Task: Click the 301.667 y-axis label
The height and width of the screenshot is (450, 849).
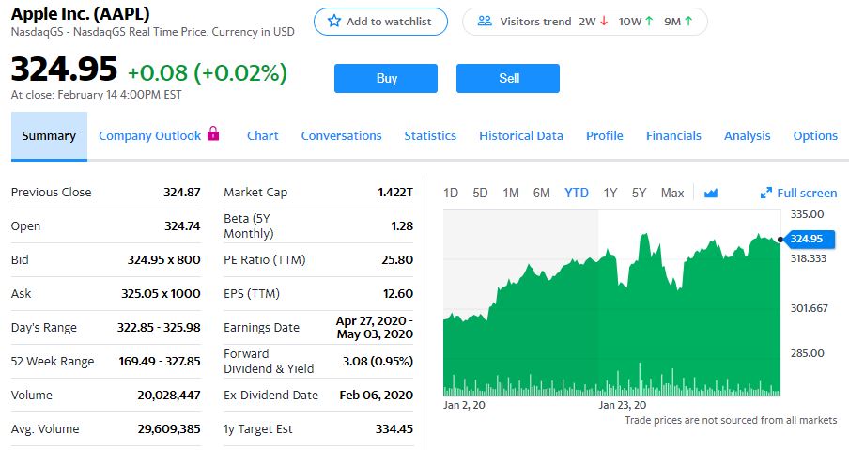Action: tap(809, 308)
